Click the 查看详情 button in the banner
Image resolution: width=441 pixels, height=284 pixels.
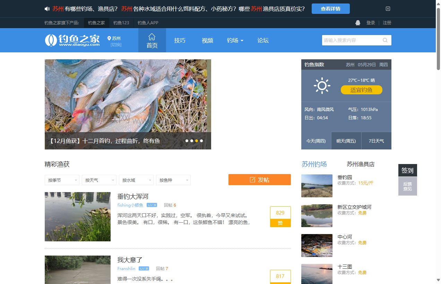click(330, 9)
